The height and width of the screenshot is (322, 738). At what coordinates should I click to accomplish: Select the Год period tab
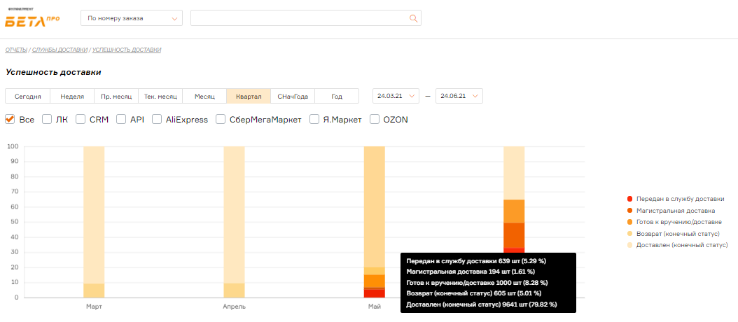337,96
